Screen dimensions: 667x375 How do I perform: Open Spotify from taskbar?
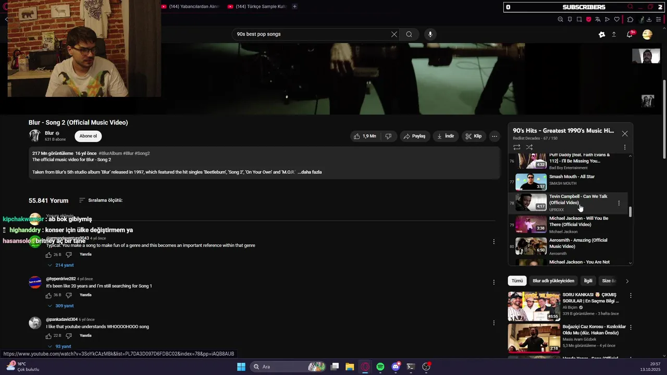pyautogui.click(x=380, y=367)
